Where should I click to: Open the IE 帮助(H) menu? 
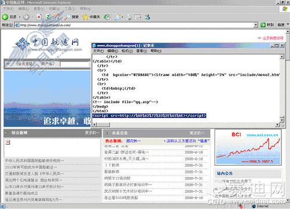coord(85,9)
